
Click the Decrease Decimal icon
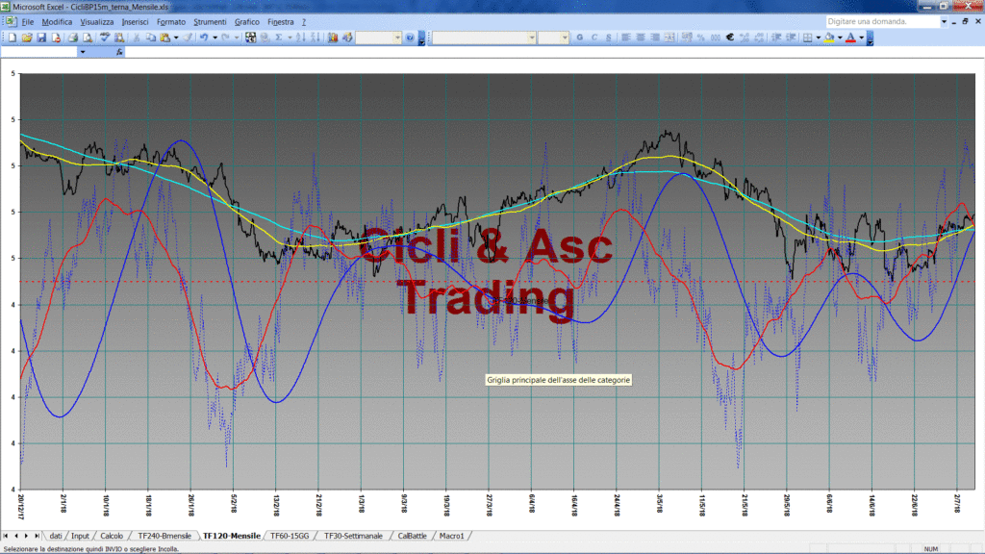click(x=759, y=38)
